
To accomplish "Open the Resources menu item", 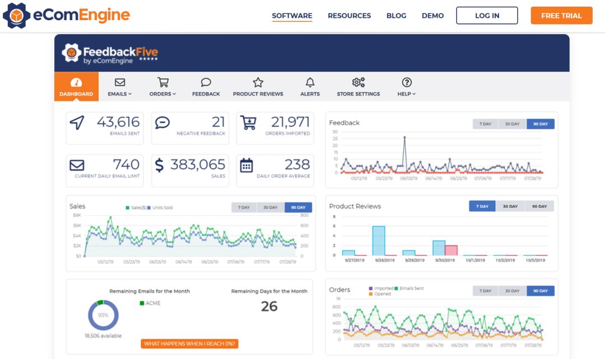I will (349, 16).
